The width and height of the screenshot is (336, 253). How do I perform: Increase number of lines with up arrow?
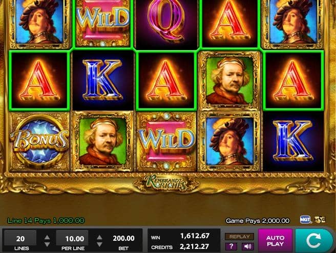(47, 237)
